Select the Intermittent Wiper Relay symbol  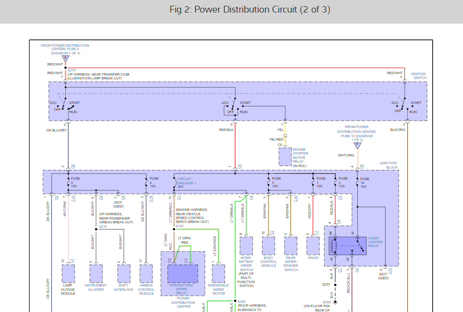click(181, 273)
